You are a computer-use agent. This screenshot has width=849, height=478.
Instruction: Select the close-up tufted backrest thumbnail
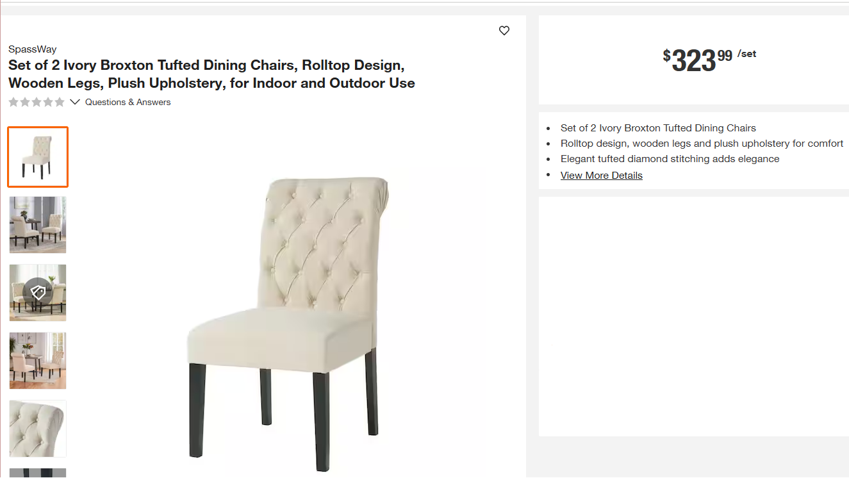tap(38, 429)
